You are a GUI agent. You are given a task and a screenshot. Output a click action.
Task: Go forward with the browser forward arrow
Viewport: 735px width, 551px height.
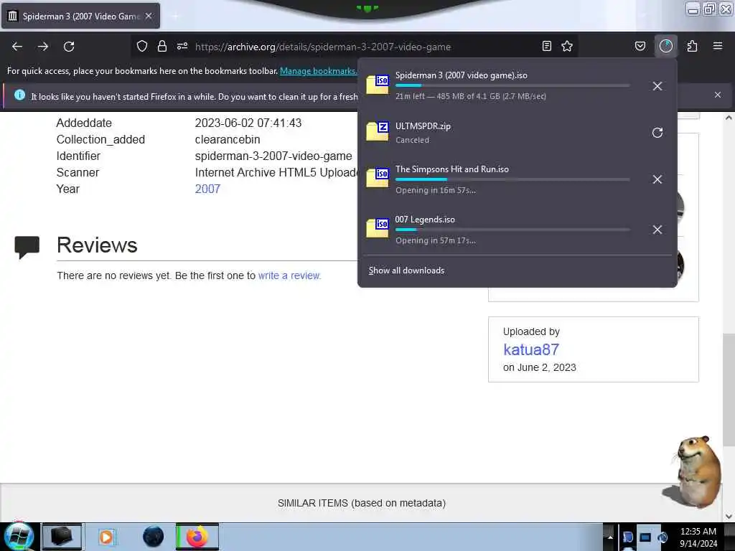coord(43,47)
